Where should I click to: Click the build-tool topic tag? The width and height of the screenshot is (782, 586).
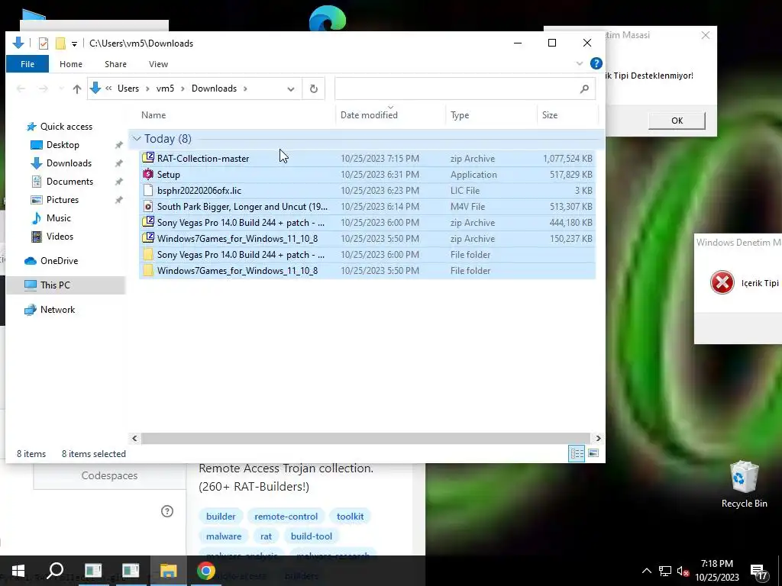(312, 536)
